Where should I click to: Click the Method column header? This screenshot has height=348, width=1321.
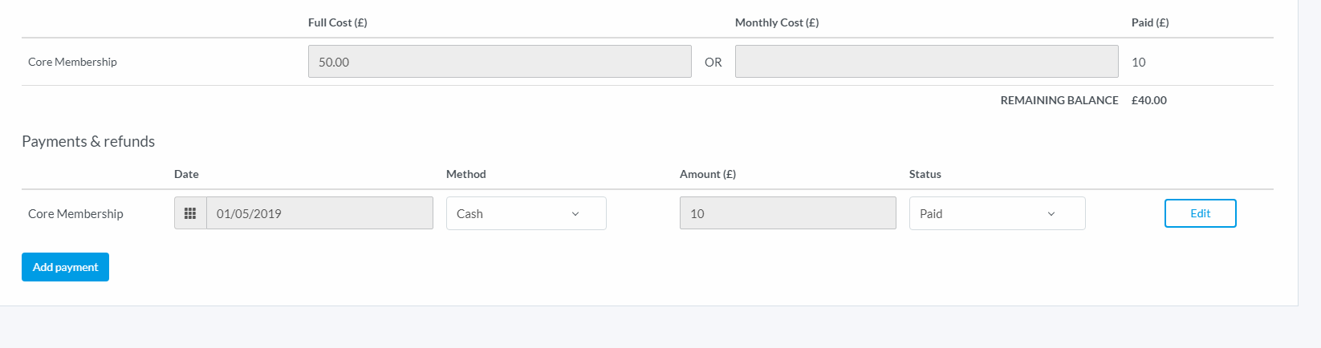coord(466,174)
